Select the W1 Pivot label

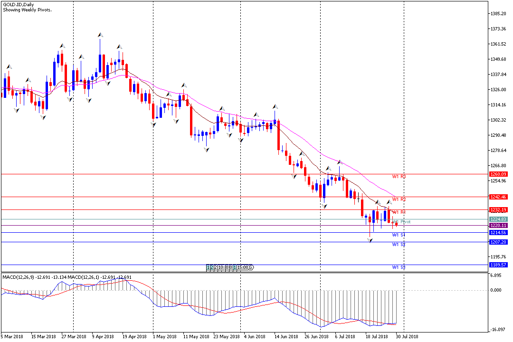[401, 221]
